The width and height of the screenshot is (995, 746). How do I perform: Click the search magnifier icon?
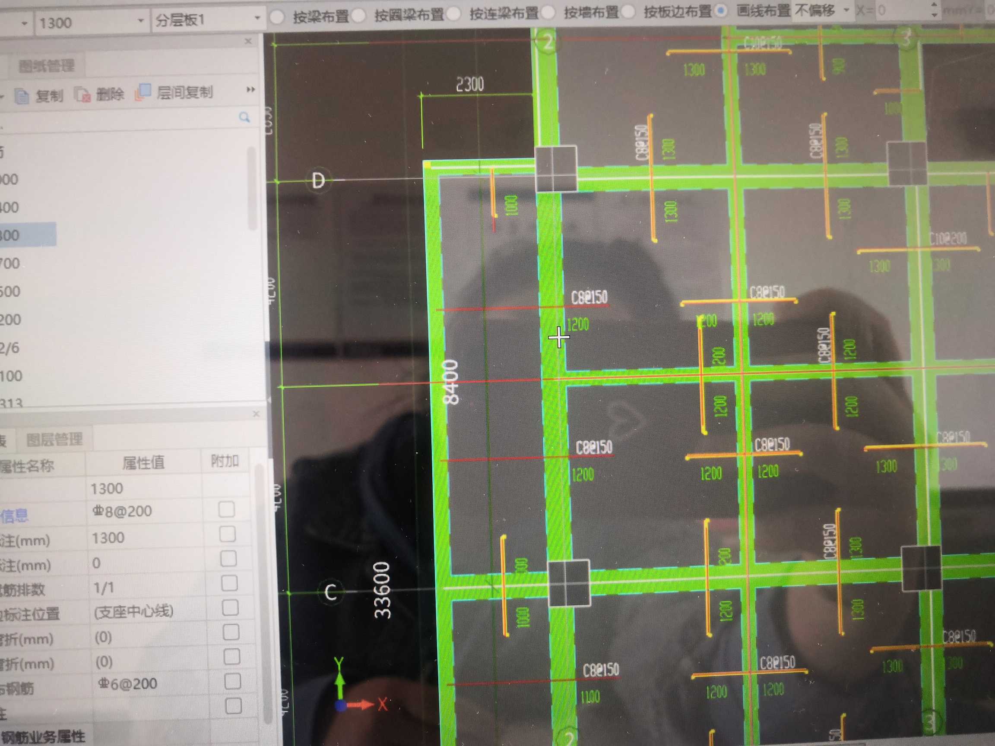pos(244,118)
